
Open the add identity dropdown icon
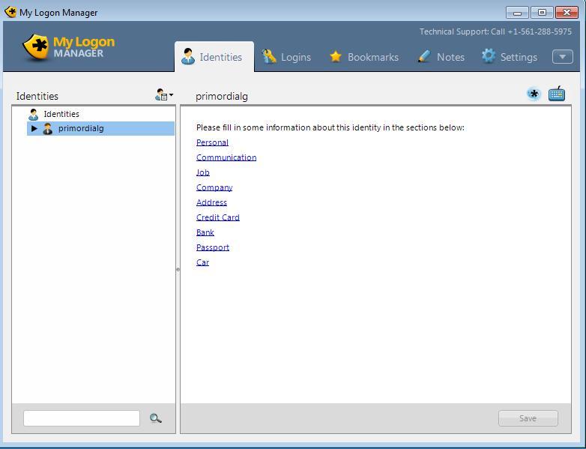[164, 95]
